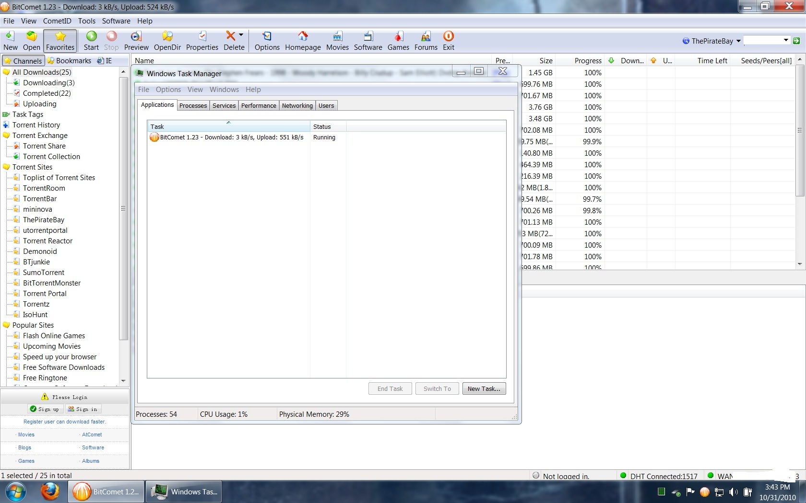Open search box history dropdown arrow
The width and height of the screenshot is (806, 503).
click(786, 40)
